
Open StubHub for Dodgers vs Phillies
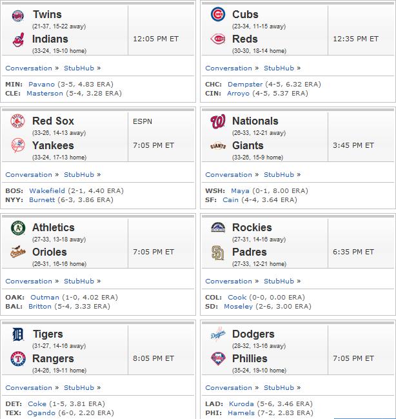pyautogui.click(x=279, y=388)
